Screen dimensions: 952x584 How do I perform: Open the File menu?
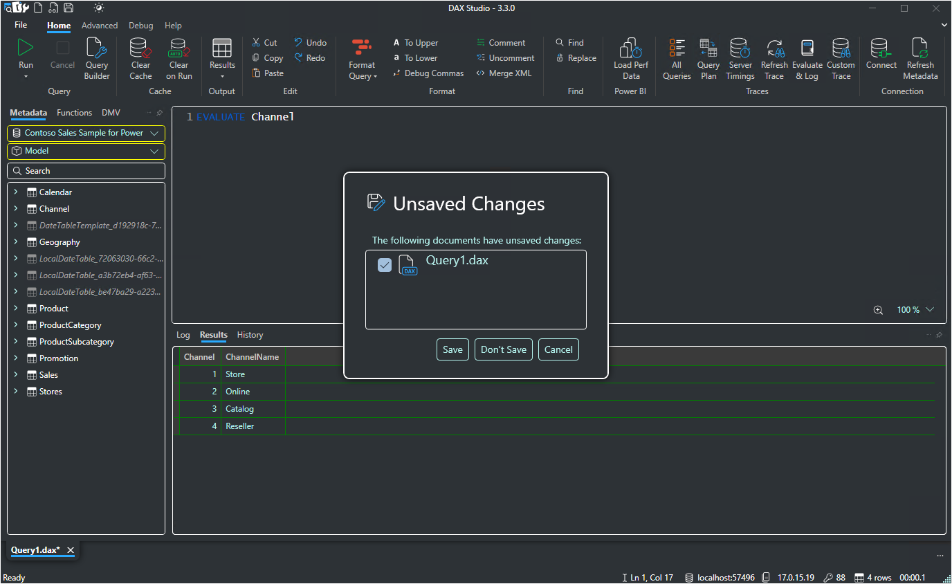coord(21,25)
